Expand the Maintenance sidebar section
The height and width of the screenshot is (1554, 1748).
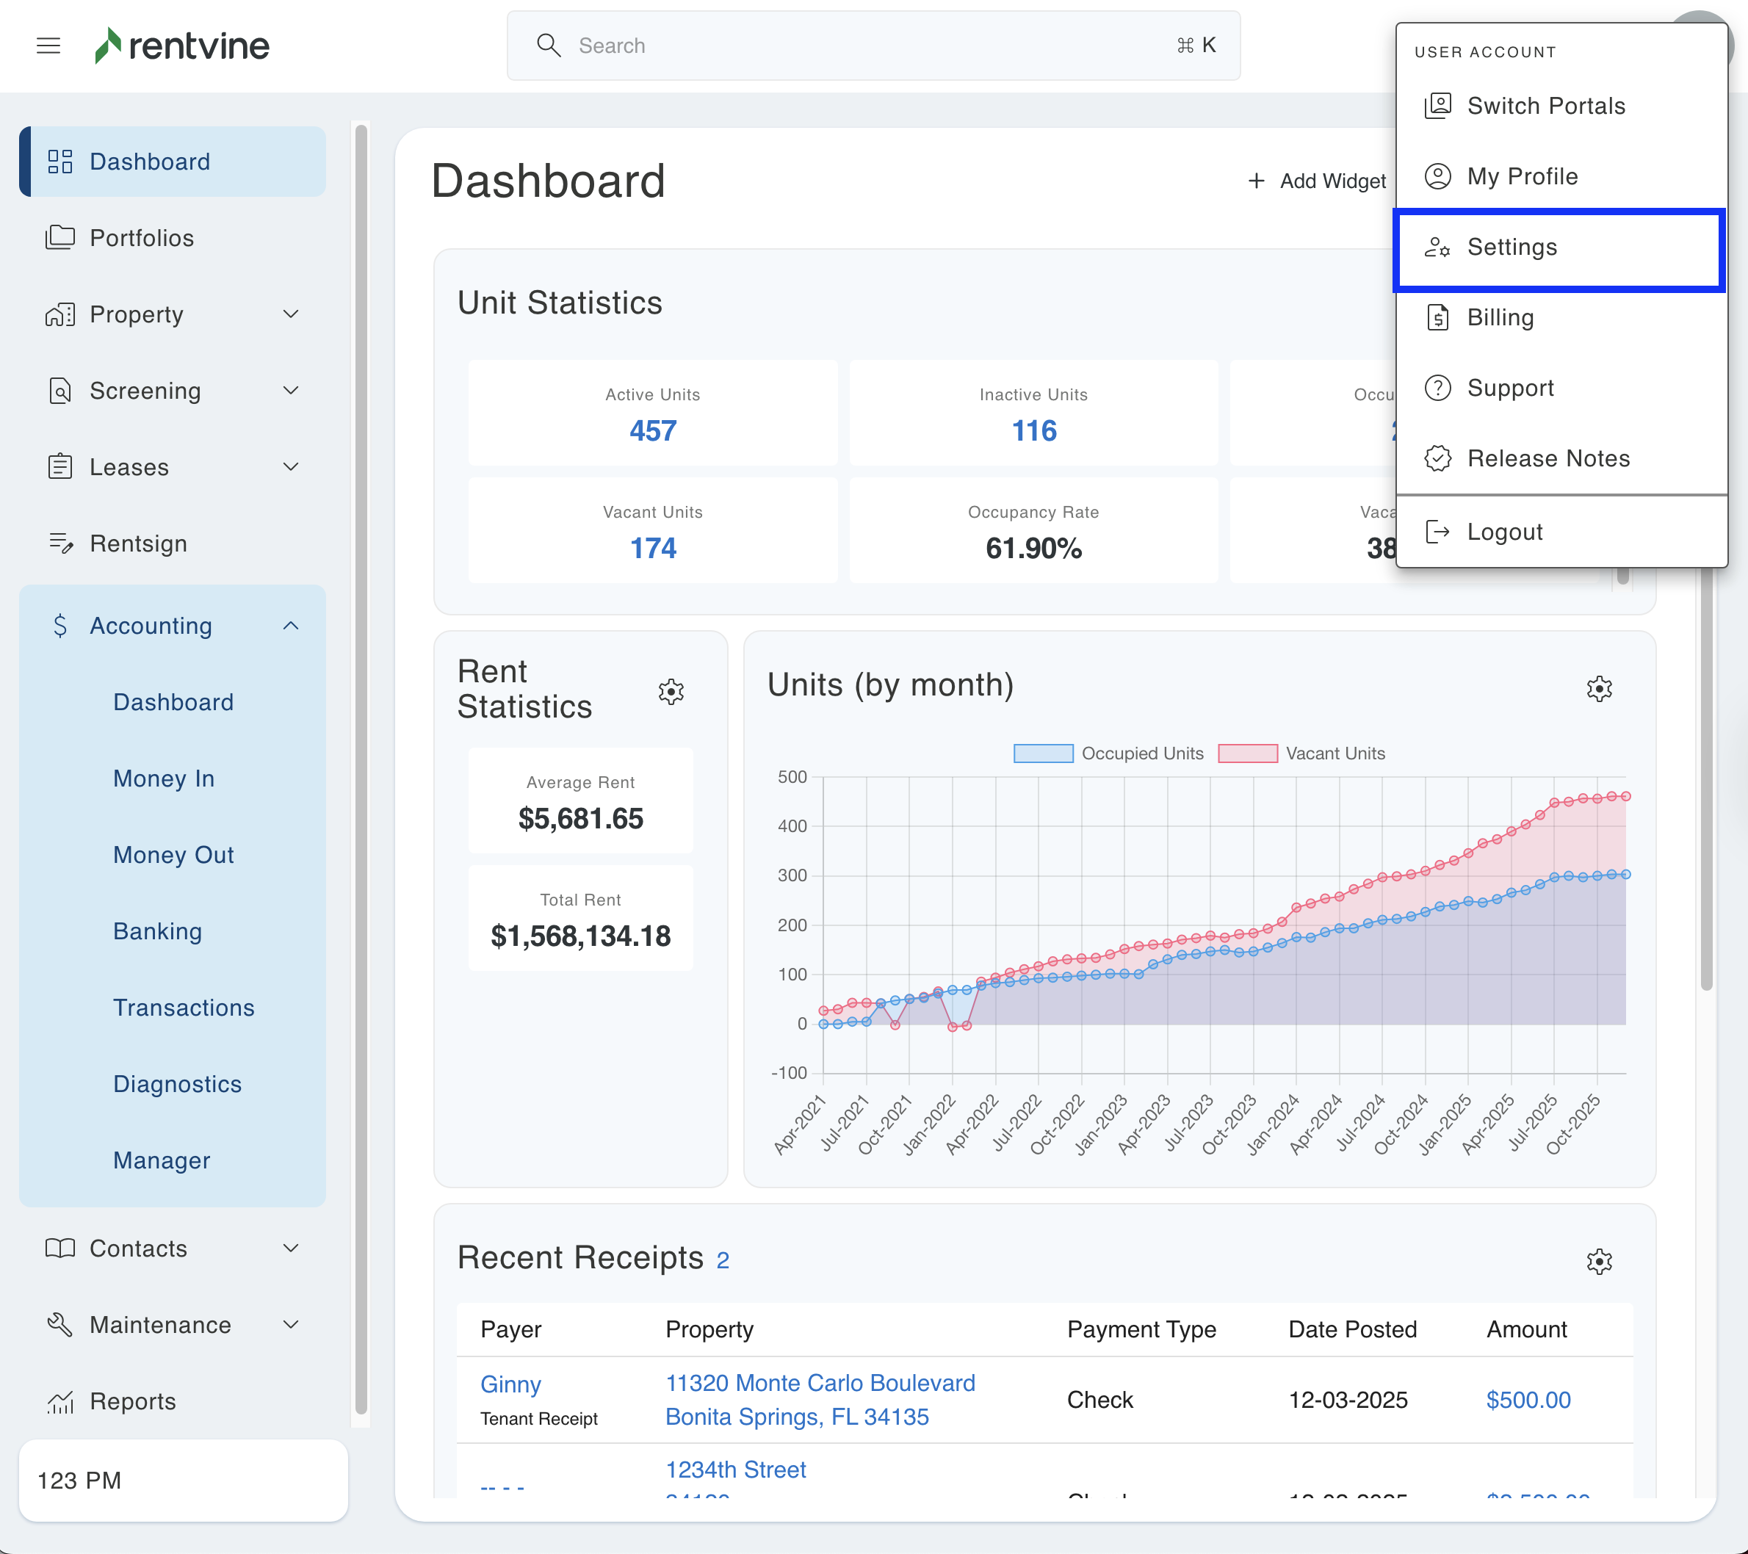point(291,1325)
